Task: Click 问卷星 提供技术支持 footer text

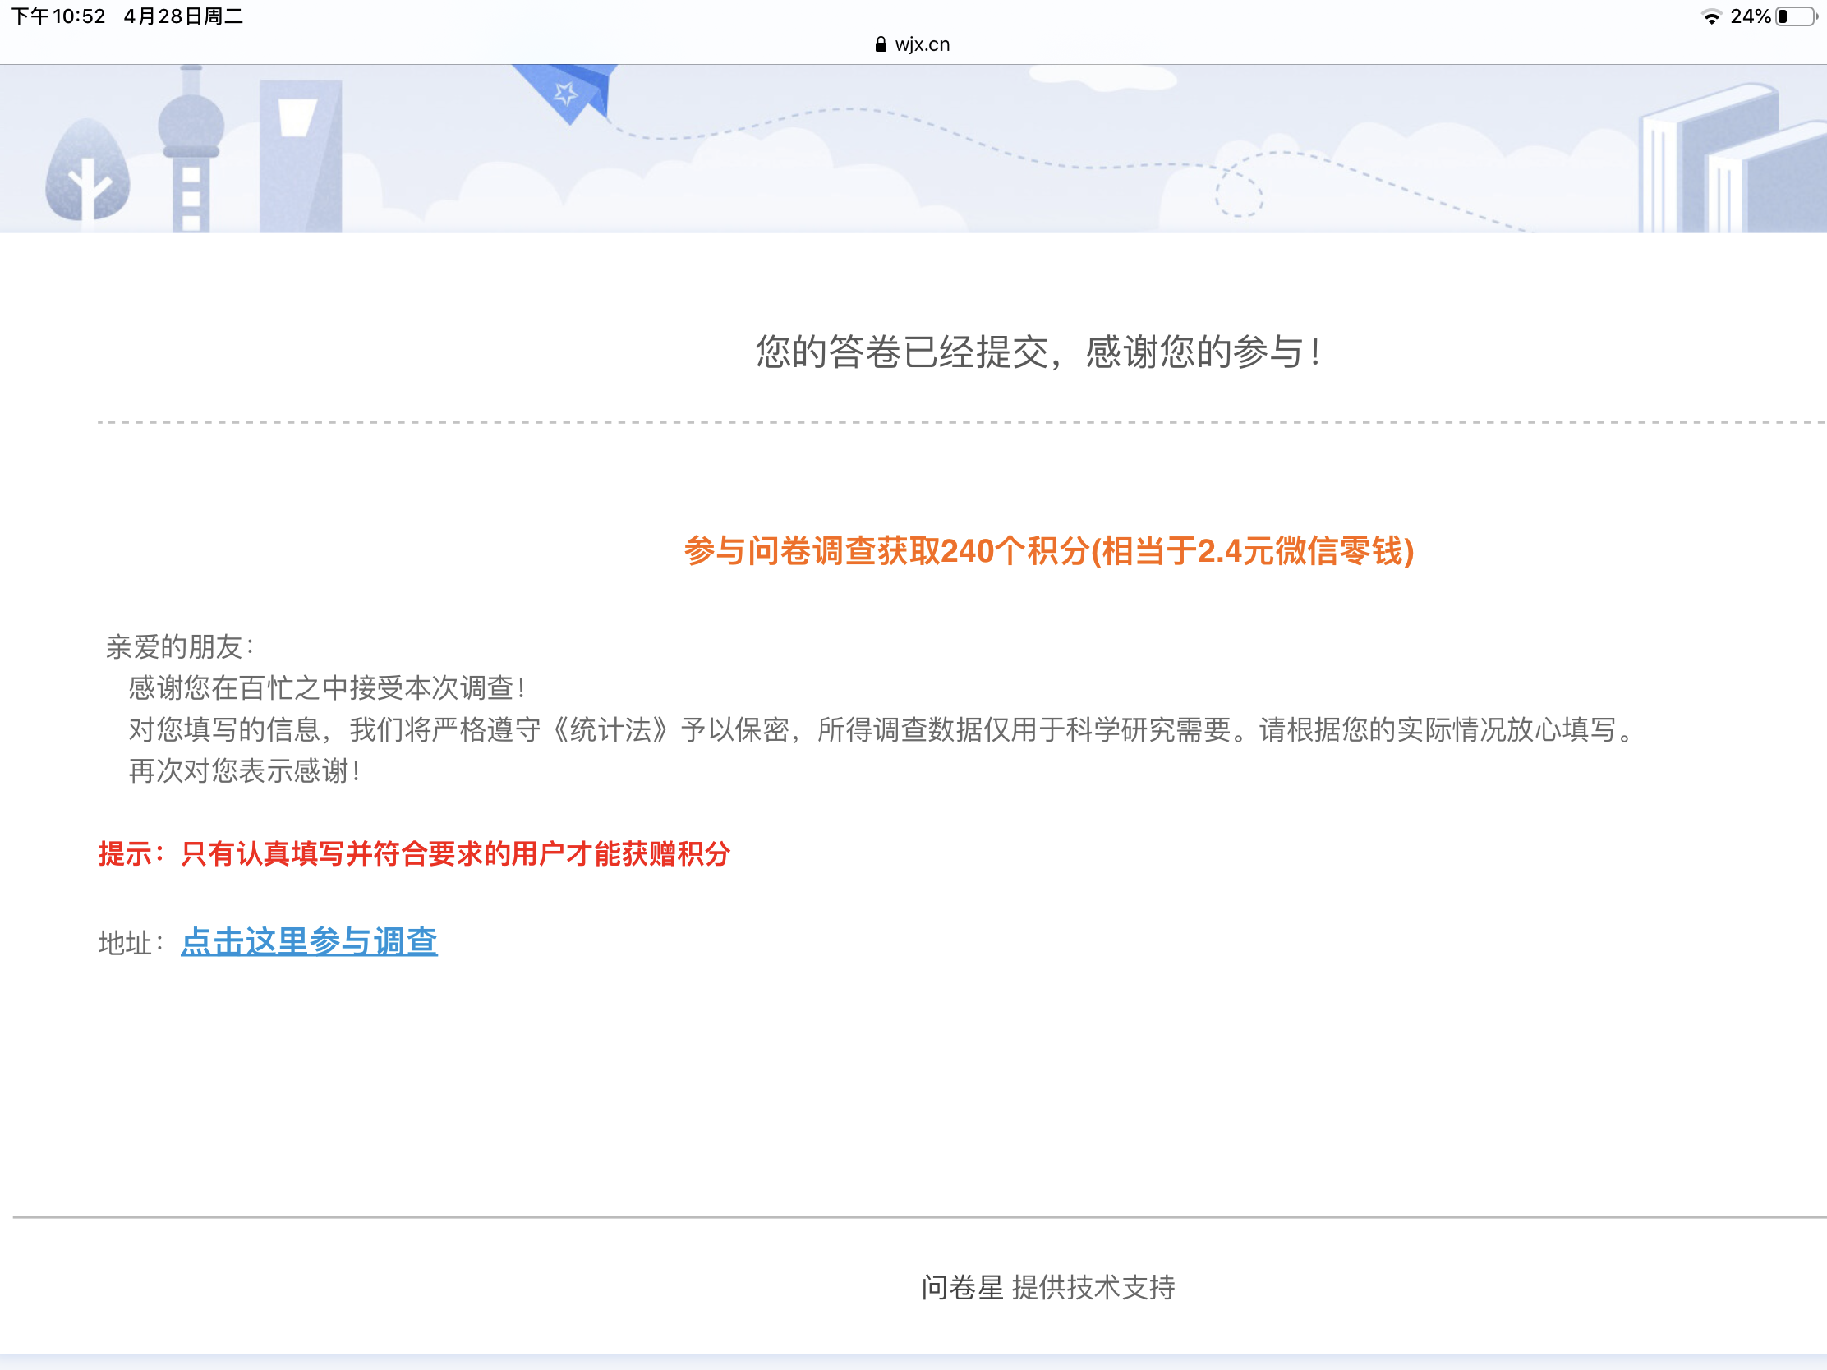Action: [x=1048, y=1286]
